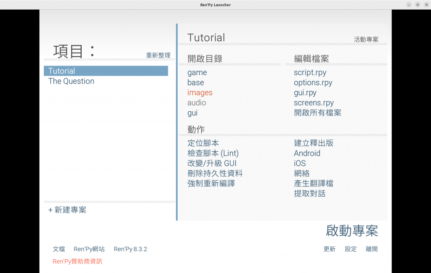Click 強制重新編譯
The image size is (431, 273).
pyautogui.click(x=211, y=184)
